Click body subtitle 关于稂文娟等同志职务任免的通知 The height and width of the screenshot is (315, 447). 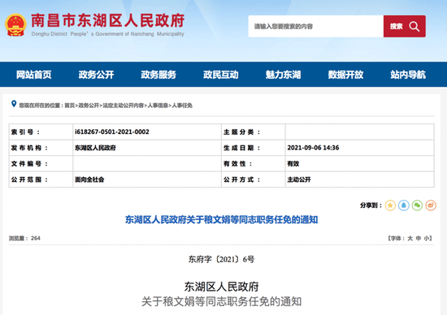pyautogui.click(x=221, y=302)
